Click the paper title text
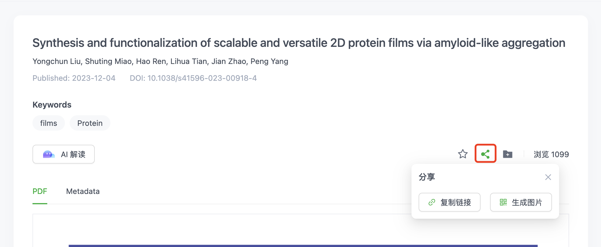Screen dimensions: 601x247 click(x=299, y=43)
